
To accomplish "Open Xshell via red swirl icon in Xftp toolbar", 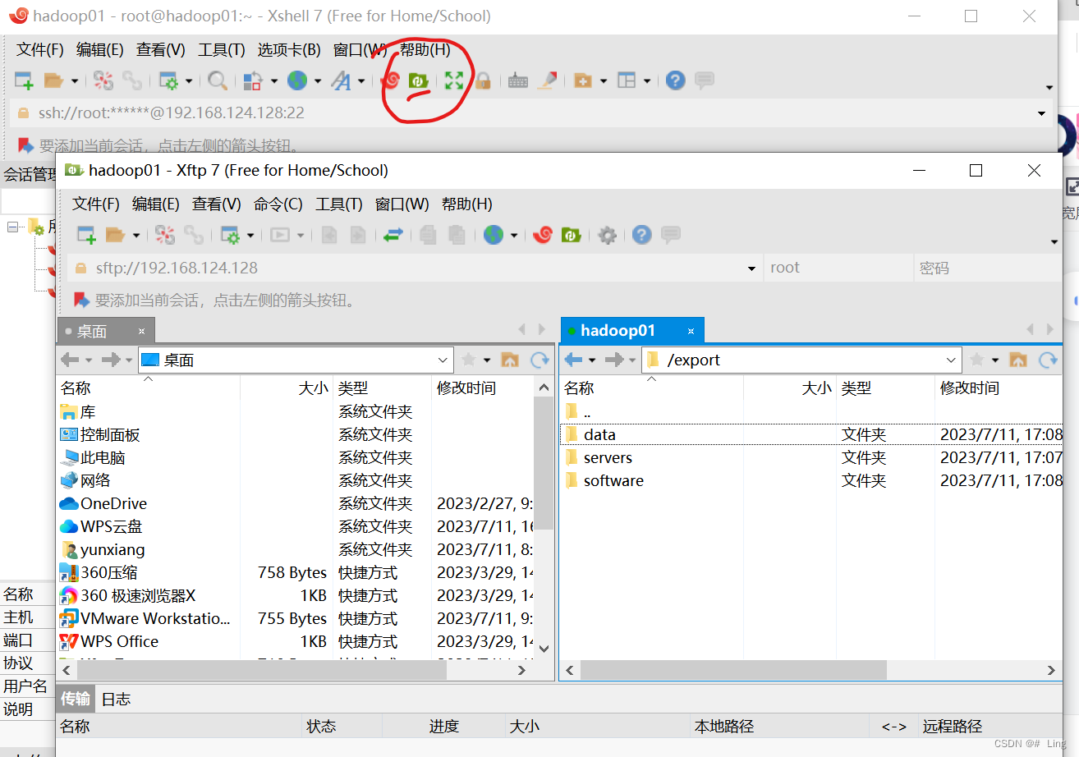I will pyautogui.click(x=542, y=236).
